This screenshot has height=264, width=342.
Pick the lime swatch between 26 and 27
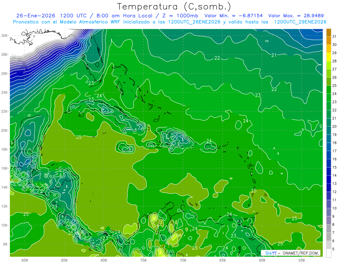(329, 73)
